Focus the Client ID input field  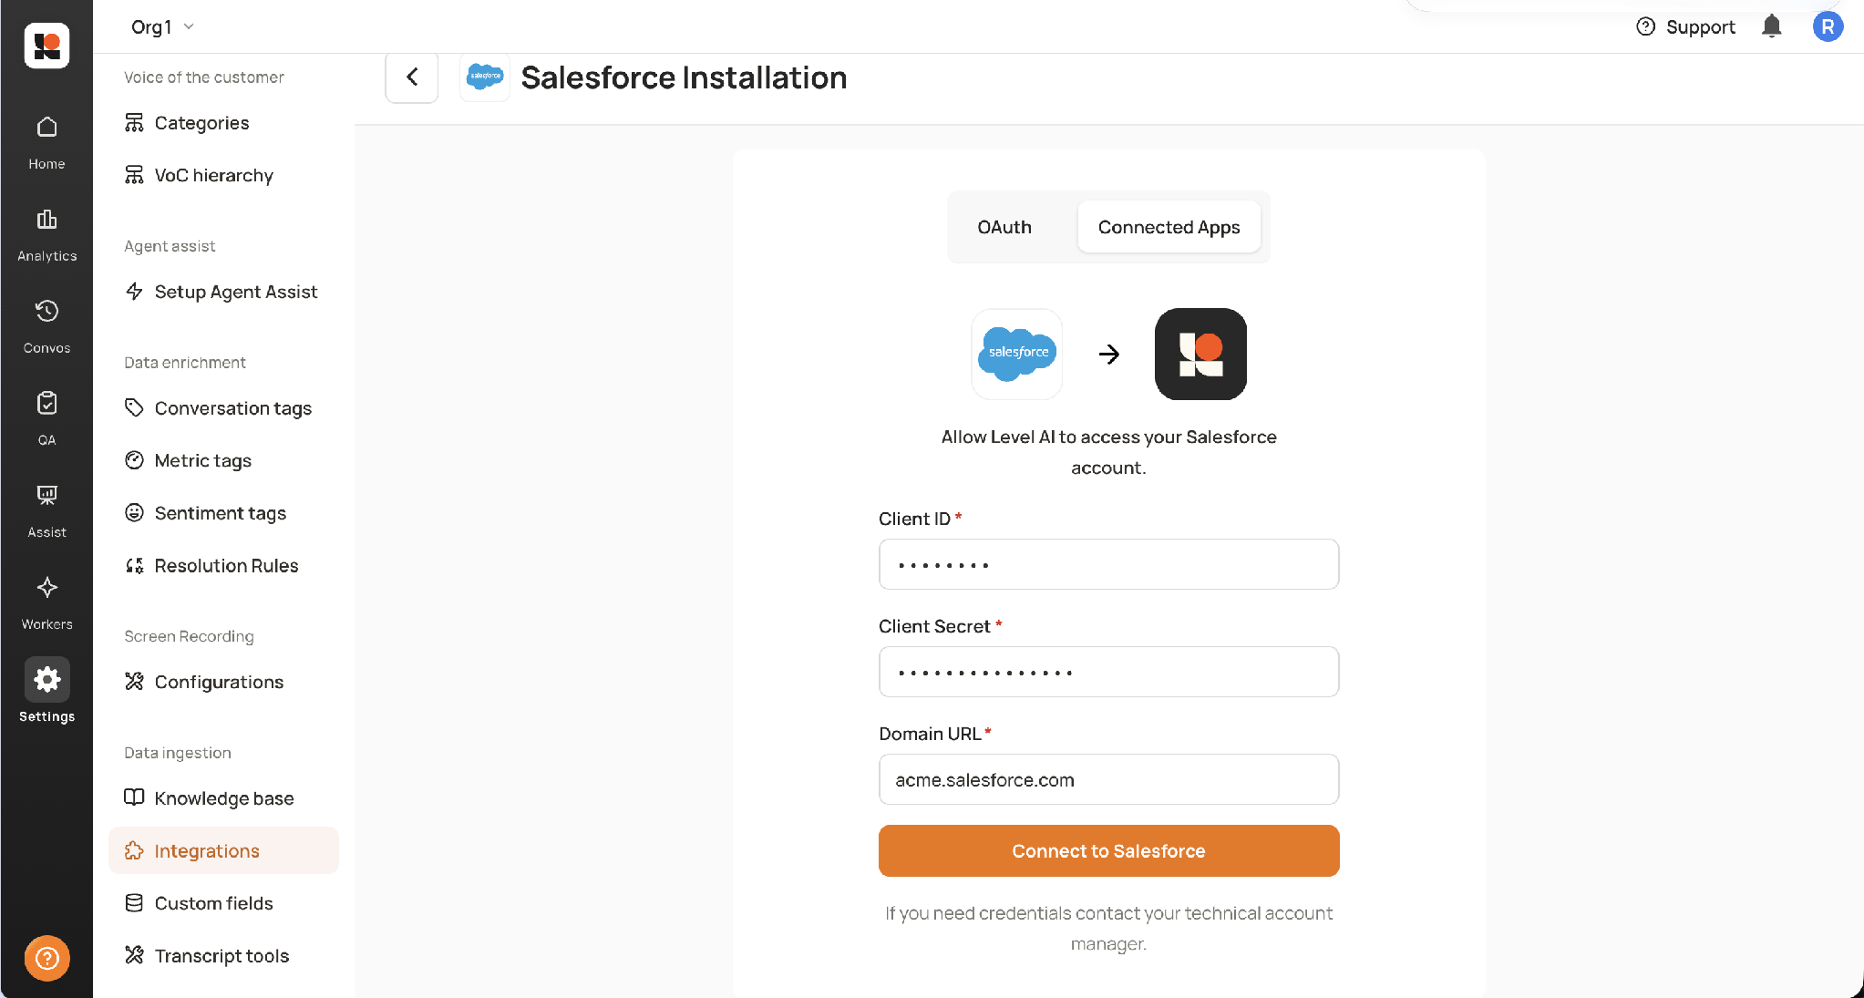click(1108, 564)
